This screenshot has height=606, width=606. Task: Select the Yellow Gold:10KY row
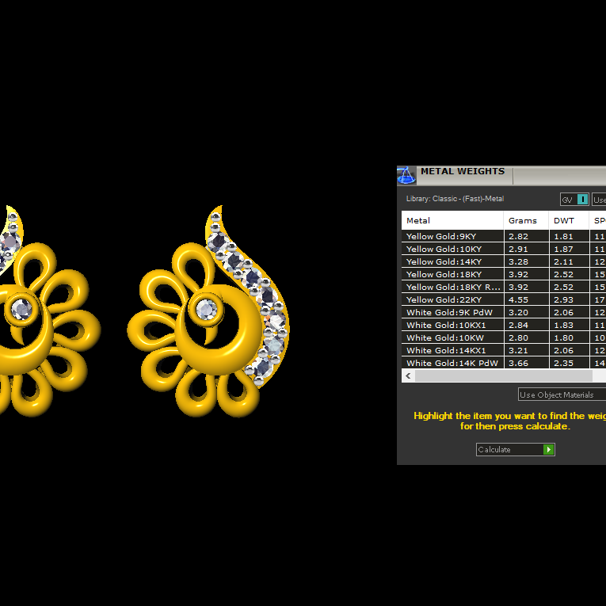(x=504, y=249)
